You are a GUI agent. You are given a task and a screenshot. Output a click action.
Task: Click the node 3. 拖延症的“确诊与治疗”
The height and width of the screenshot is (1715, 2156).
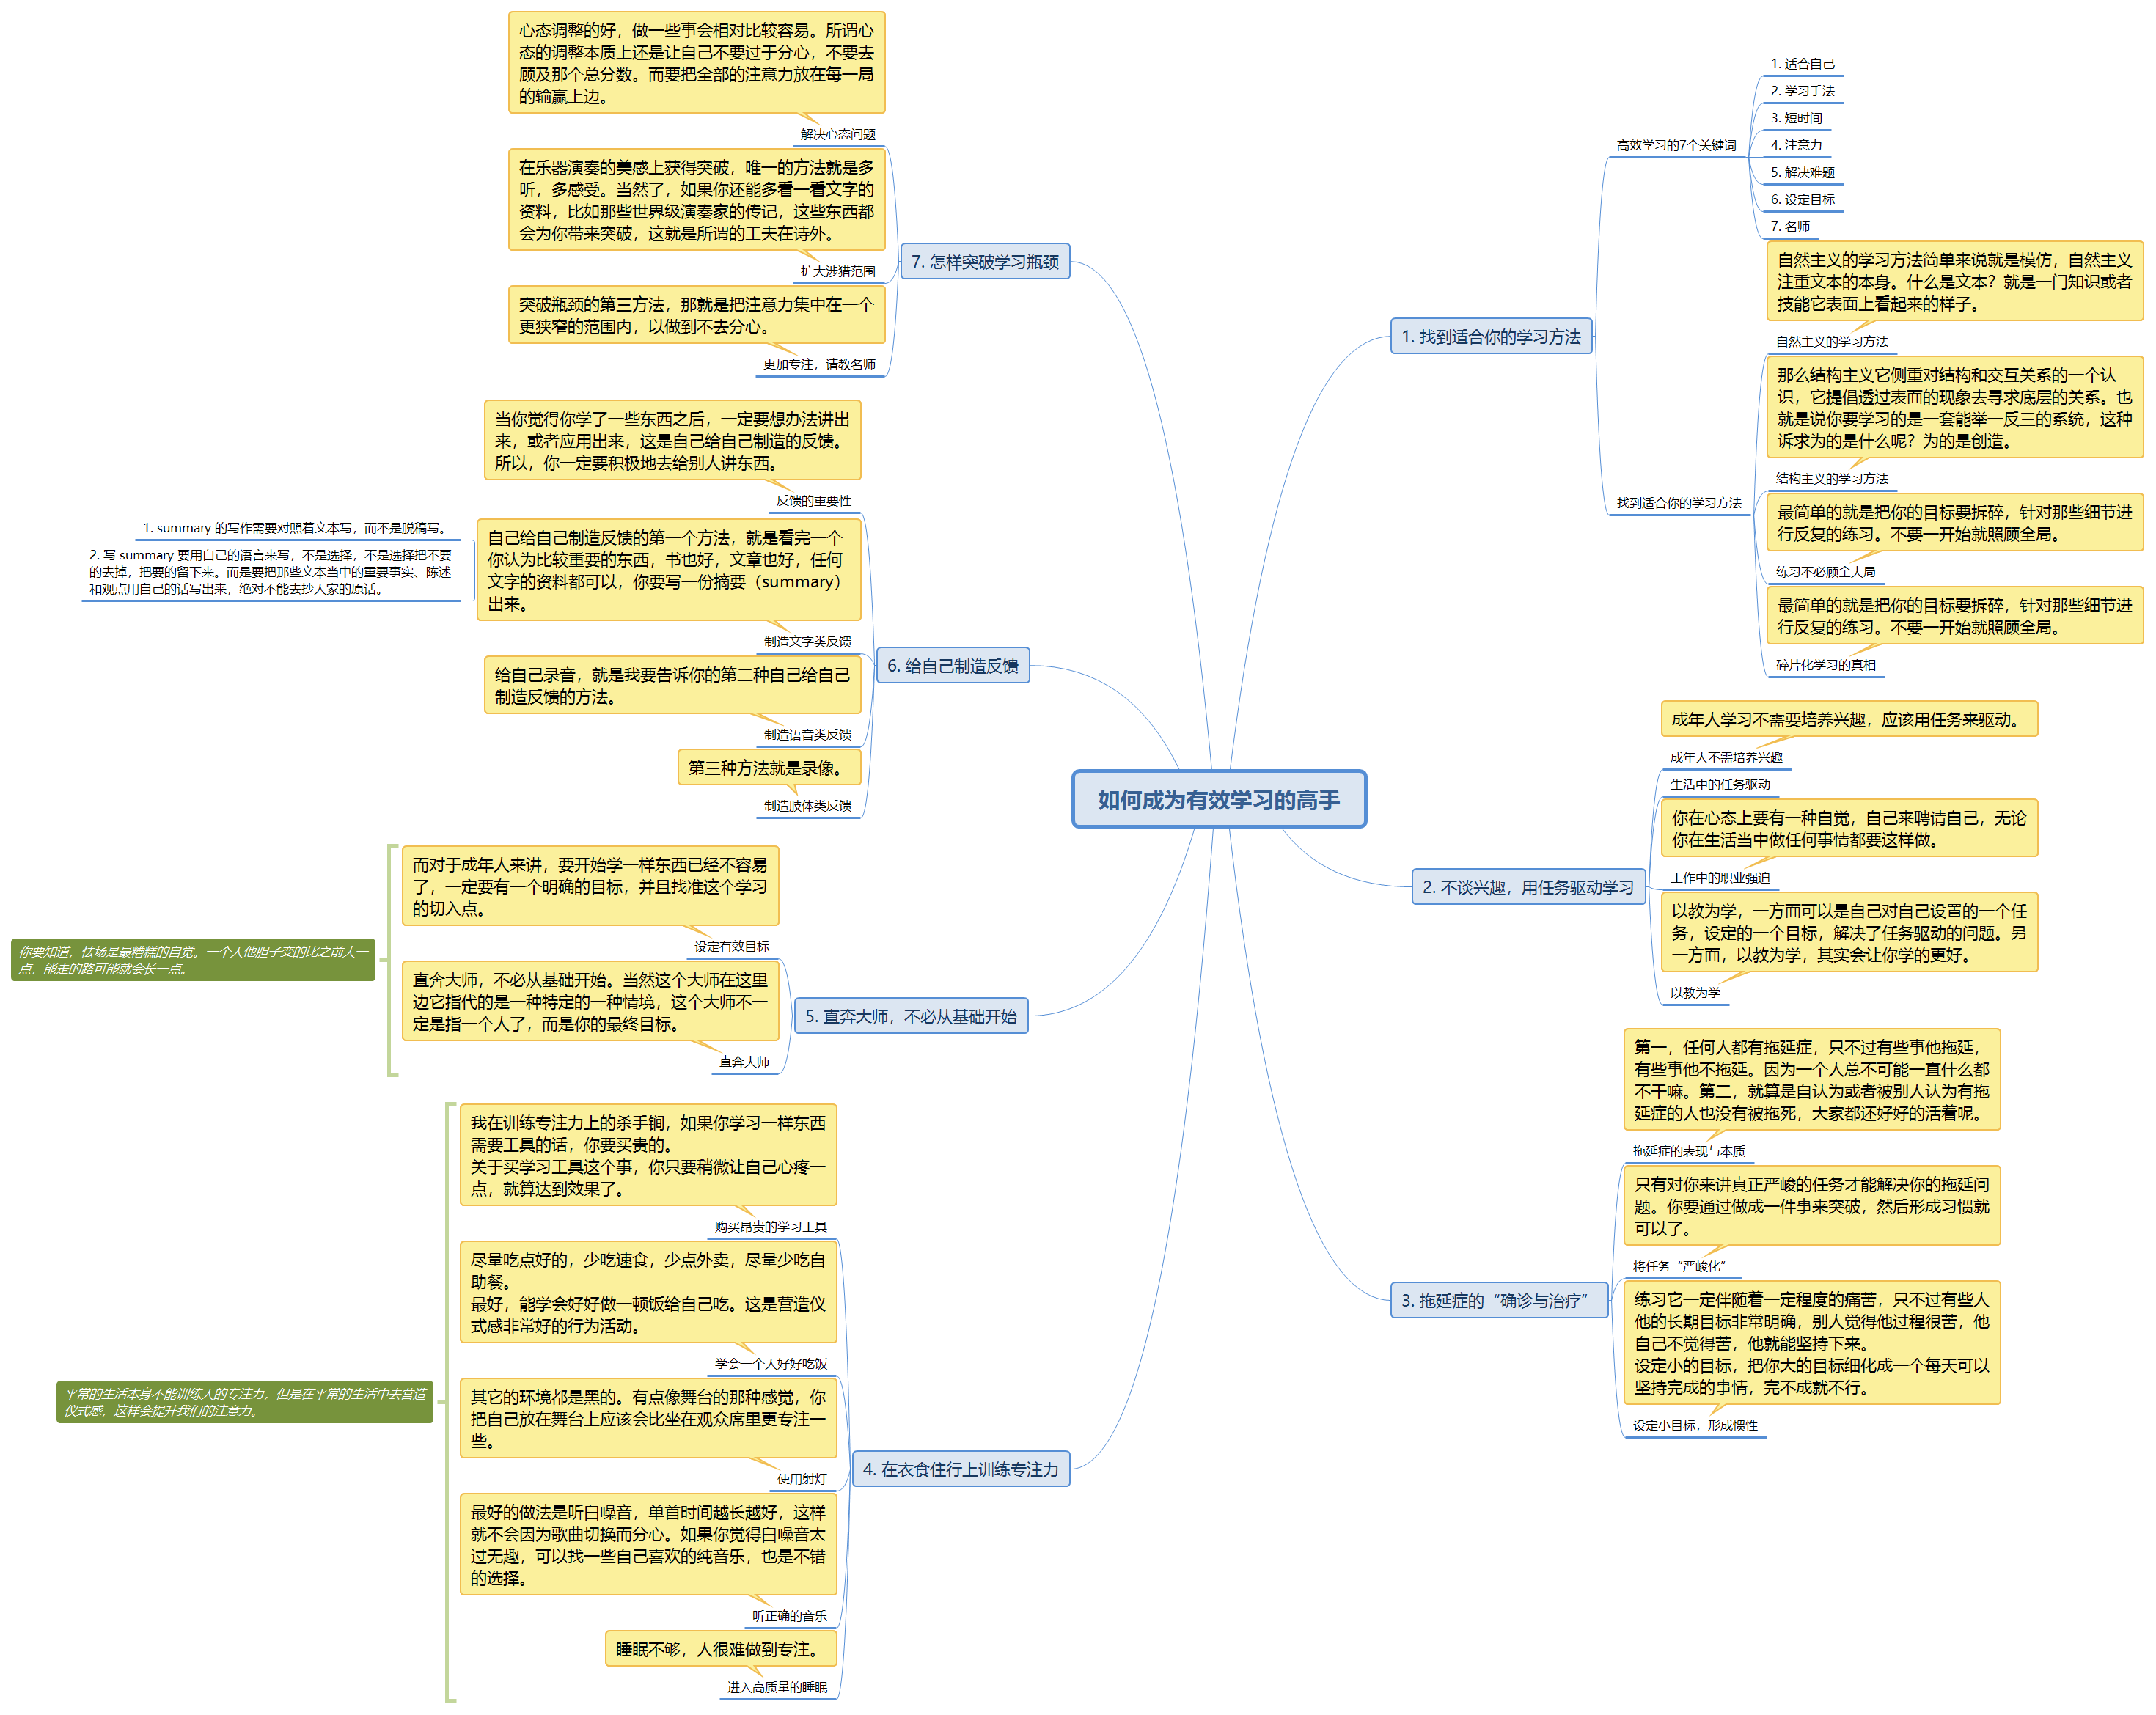click(1498, 1300)
